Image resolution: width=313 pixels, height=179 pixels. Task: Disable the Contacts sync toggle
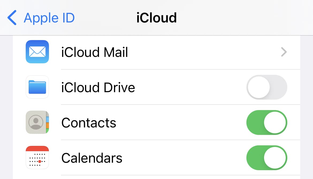coord(266,122)
